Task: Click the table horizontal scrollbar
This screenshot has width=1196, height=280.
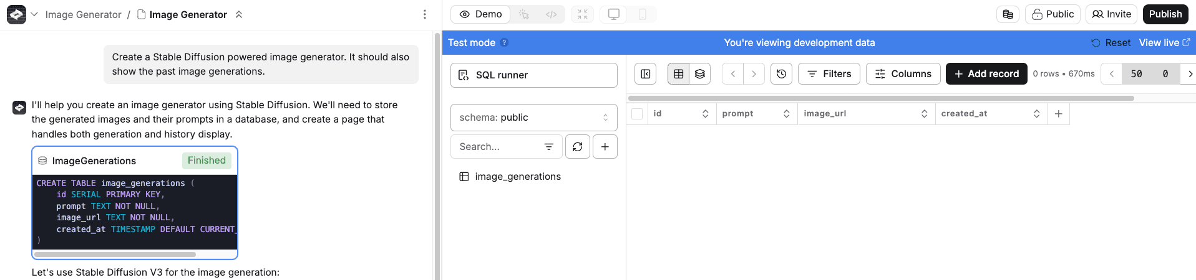Action: click(x=880, y=98)
